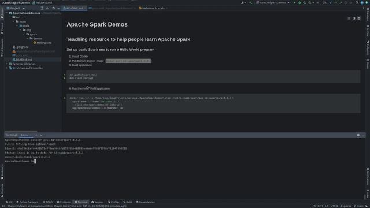
Task: Select .gitignore in project tree
Action: click(x=21, y=47)
